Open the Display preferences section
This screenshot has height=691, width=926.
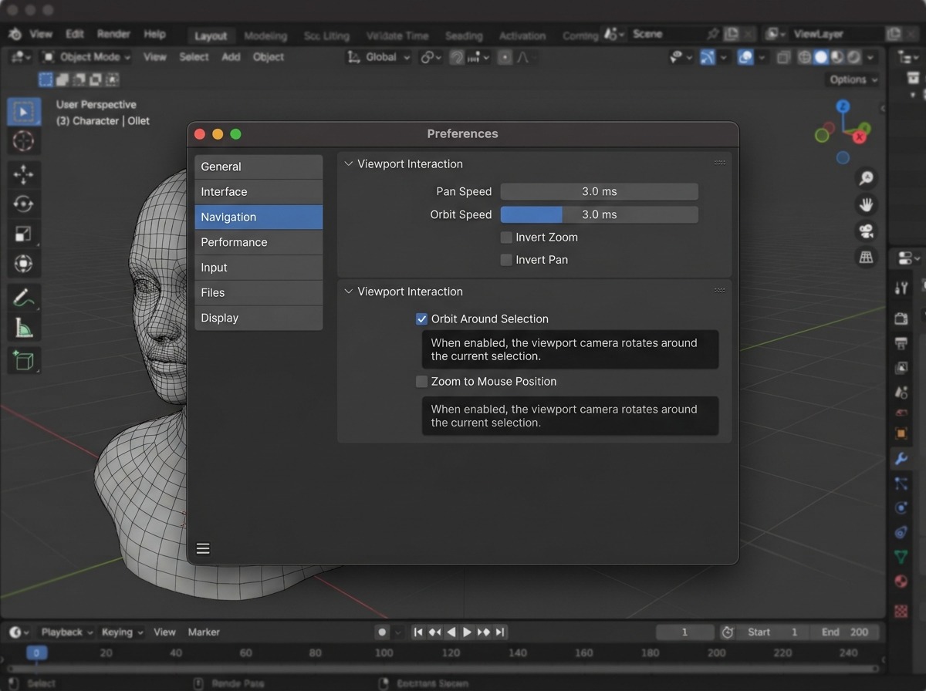click(x=259, y=318)
